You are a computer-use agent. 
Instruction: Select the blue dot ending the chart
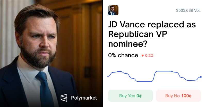(201, 77)
